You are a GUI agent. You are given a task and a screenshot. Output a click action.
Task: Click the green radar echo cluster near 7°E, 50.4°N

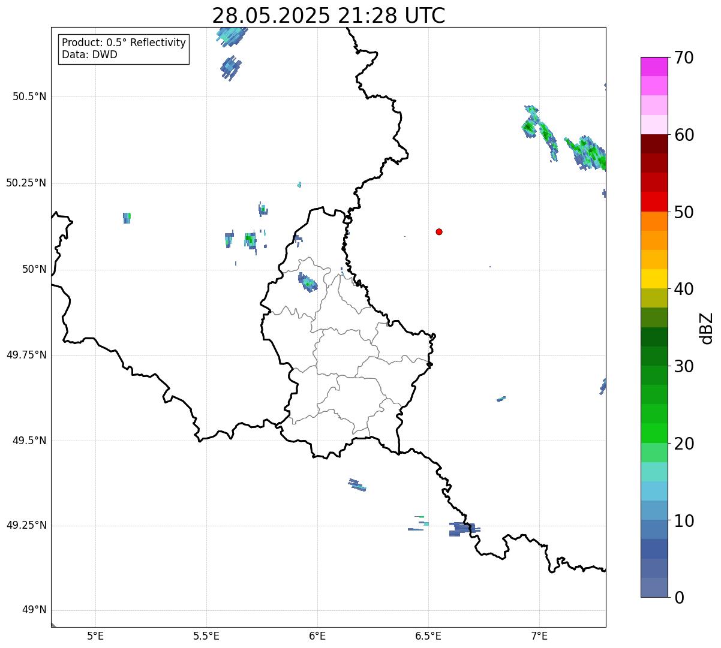(x=539, y=132)
